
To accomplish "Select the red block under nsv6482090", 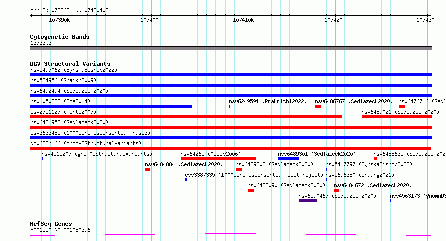I will pyautogui.click(x=250, y=190).
